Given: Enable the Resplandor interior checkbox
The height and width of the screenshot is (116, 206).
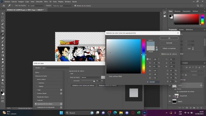Looking at the screenshot, I should 36,97.
